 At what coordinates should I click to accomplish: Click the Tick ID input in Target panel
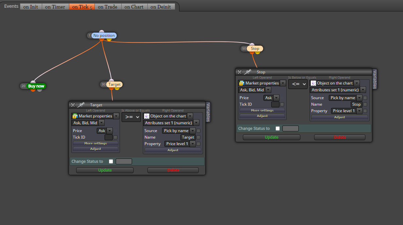coord(109,137)
